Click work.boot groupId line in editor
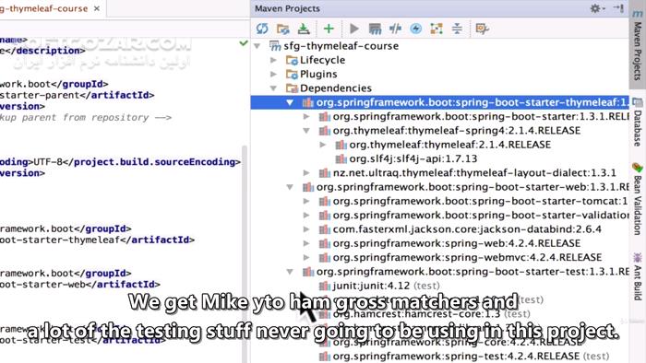 pyautogui.click(x=54, y=84)
